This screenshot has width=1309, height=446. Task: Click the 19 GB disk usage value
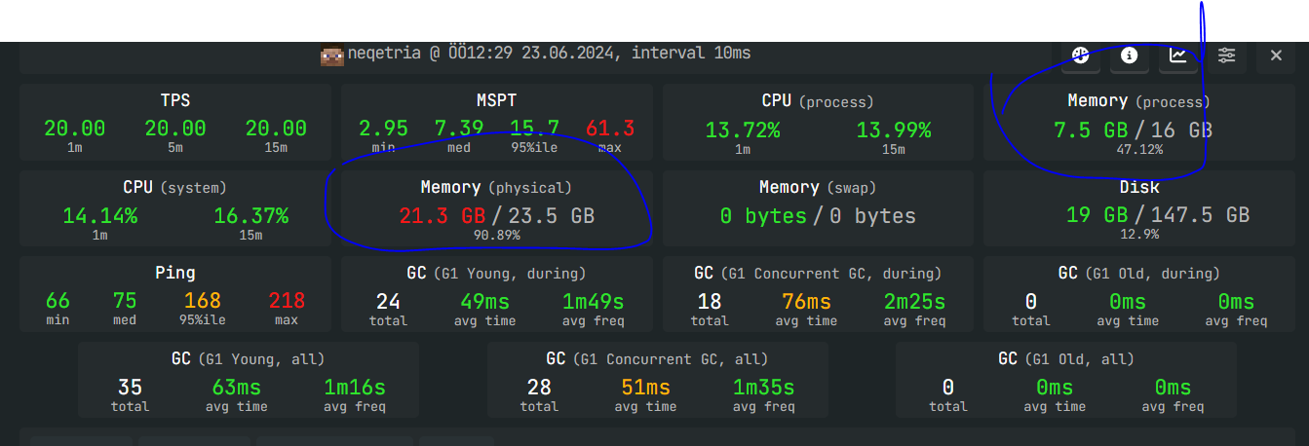click(1097, 215)
